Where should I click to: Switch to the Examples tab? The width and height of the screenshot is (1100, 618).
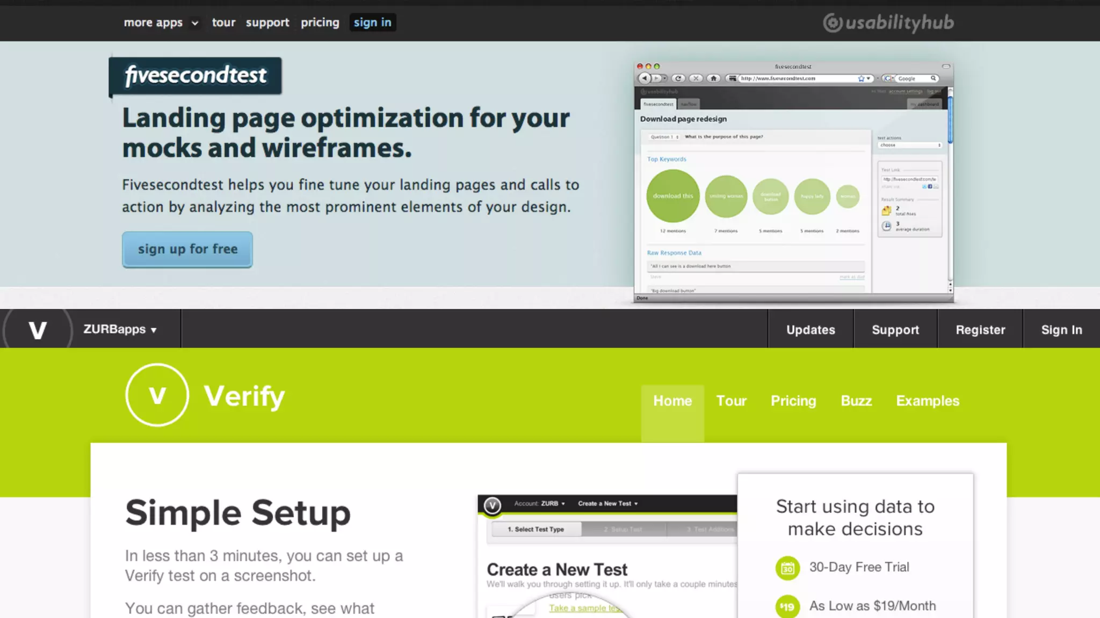928,401
